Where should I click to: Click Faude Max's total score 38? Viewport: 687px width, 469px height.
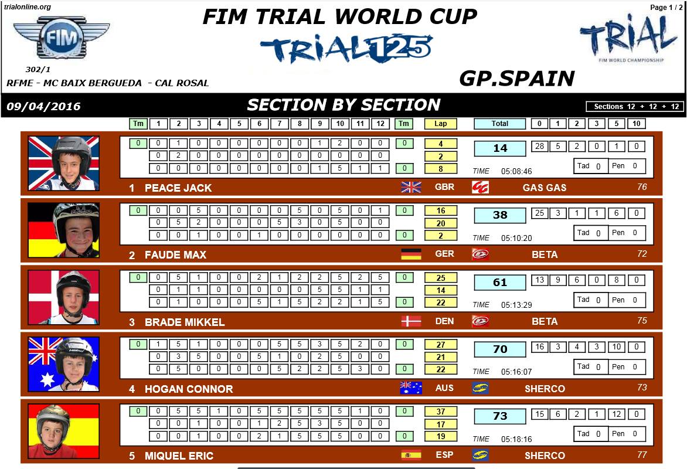(x=500, y=215)
